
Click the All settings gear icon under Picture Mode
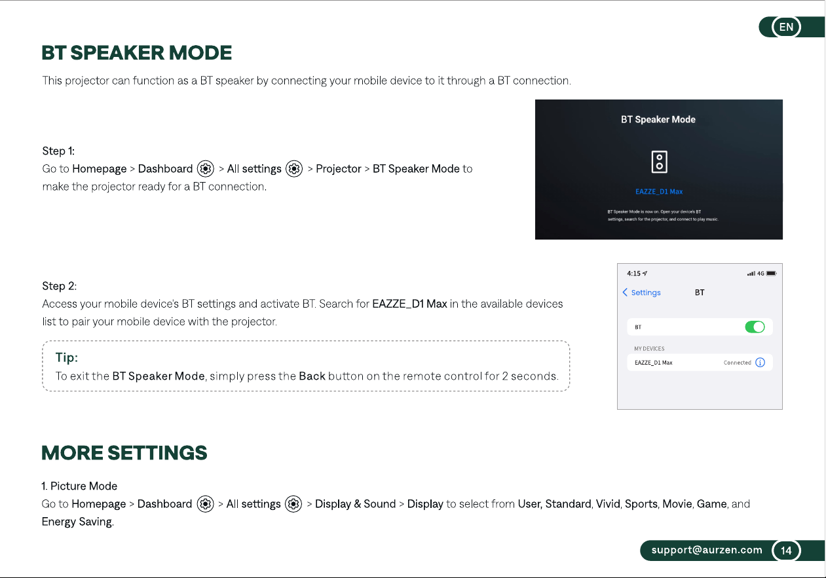294,504
